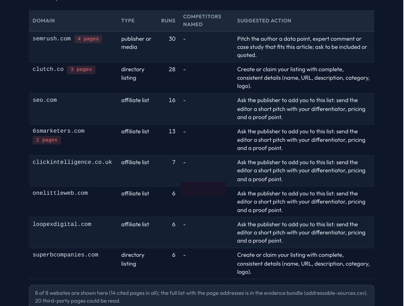Image resolution: width=404 pixels, height=306 pixels.
Task: Click 'affiliate list' type for 6smarketers.com
Action: click(135, 132)
